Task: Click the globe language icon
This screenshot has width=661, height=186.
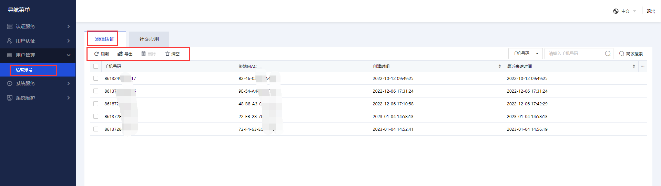Action: [616, 11]
